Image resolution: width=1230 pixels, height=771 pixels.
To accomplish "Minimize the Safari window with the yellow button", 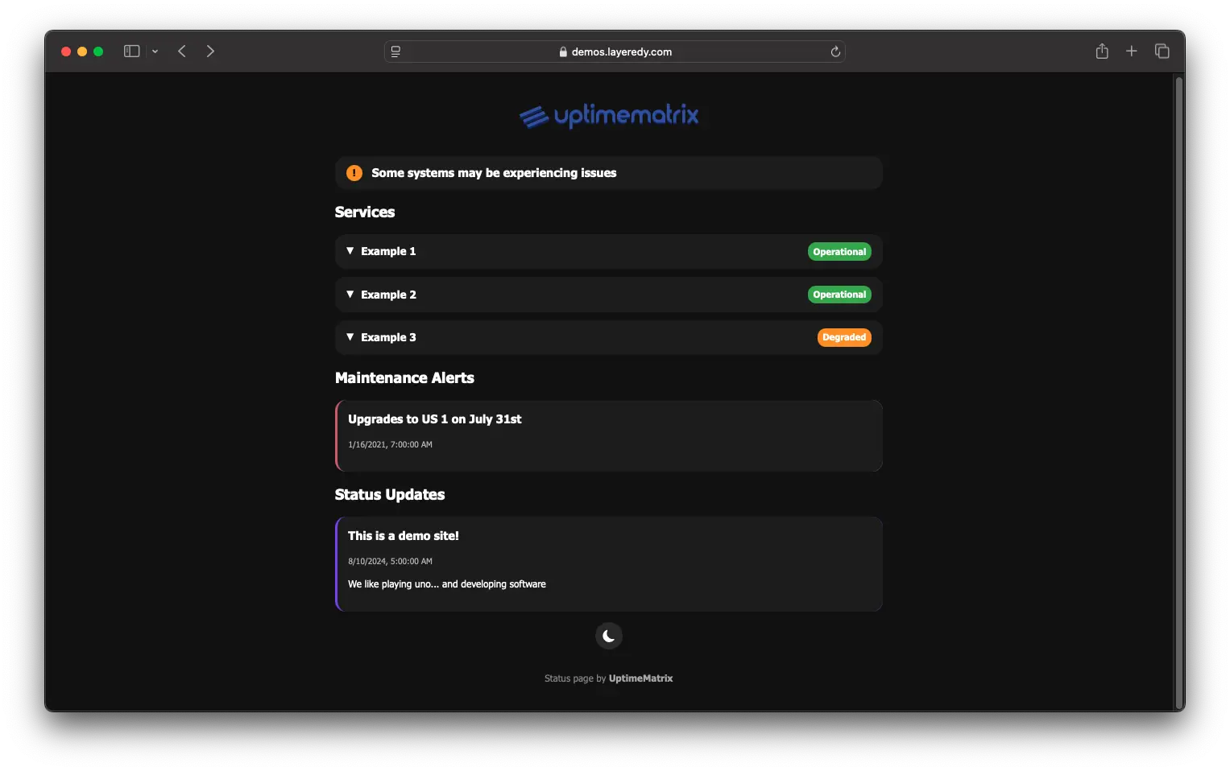I will pos(82,52).
